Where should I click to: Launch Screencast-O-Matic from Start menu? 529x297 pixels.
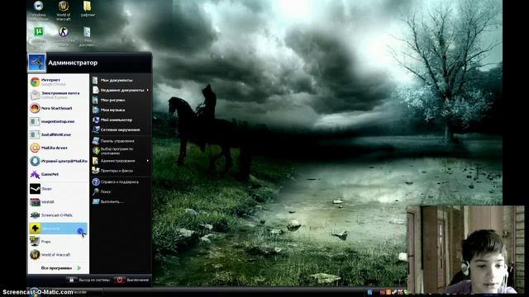(x=58, y=214)
